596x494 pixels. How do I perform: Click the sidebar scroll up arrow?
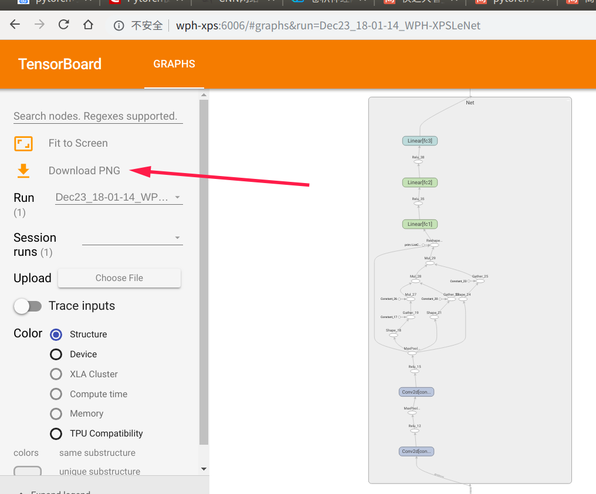204,94
